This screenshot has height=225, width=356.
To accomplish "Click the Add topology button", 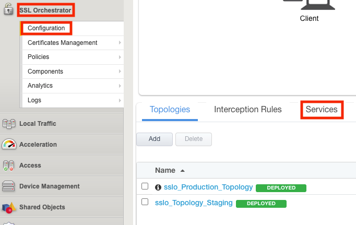I will 154,139.
